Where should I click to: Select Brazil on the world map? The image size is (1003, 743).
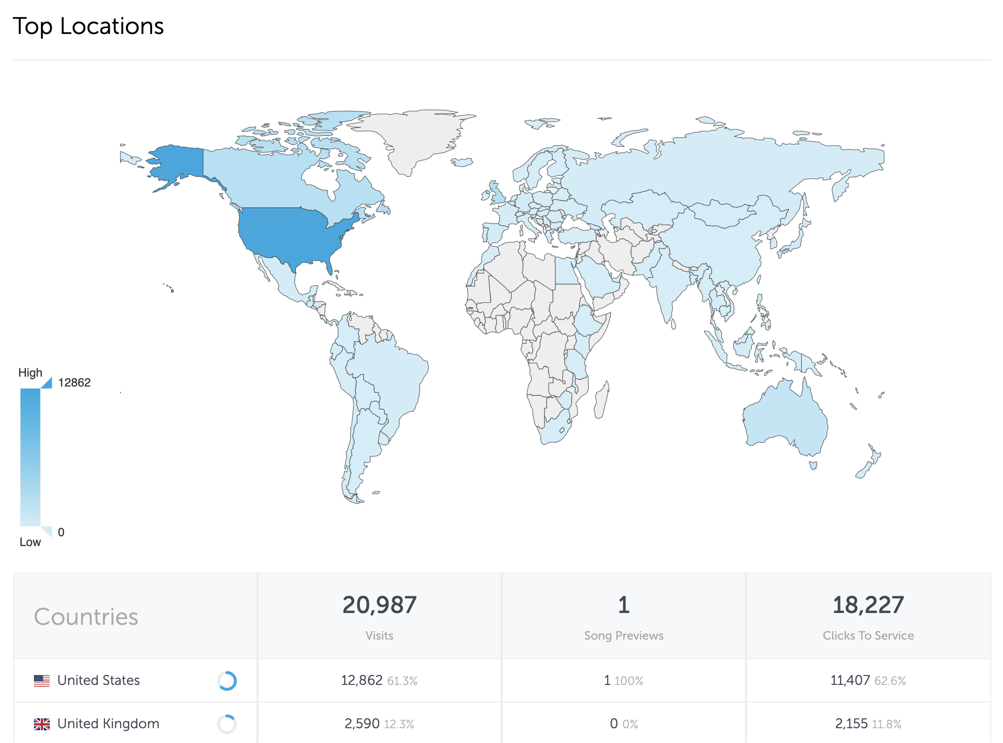[389, 374]
